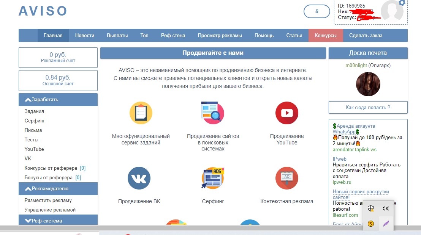
Task: Click the Как сюда попасть button
Action: pyautogui.click(x=368, y=107)
